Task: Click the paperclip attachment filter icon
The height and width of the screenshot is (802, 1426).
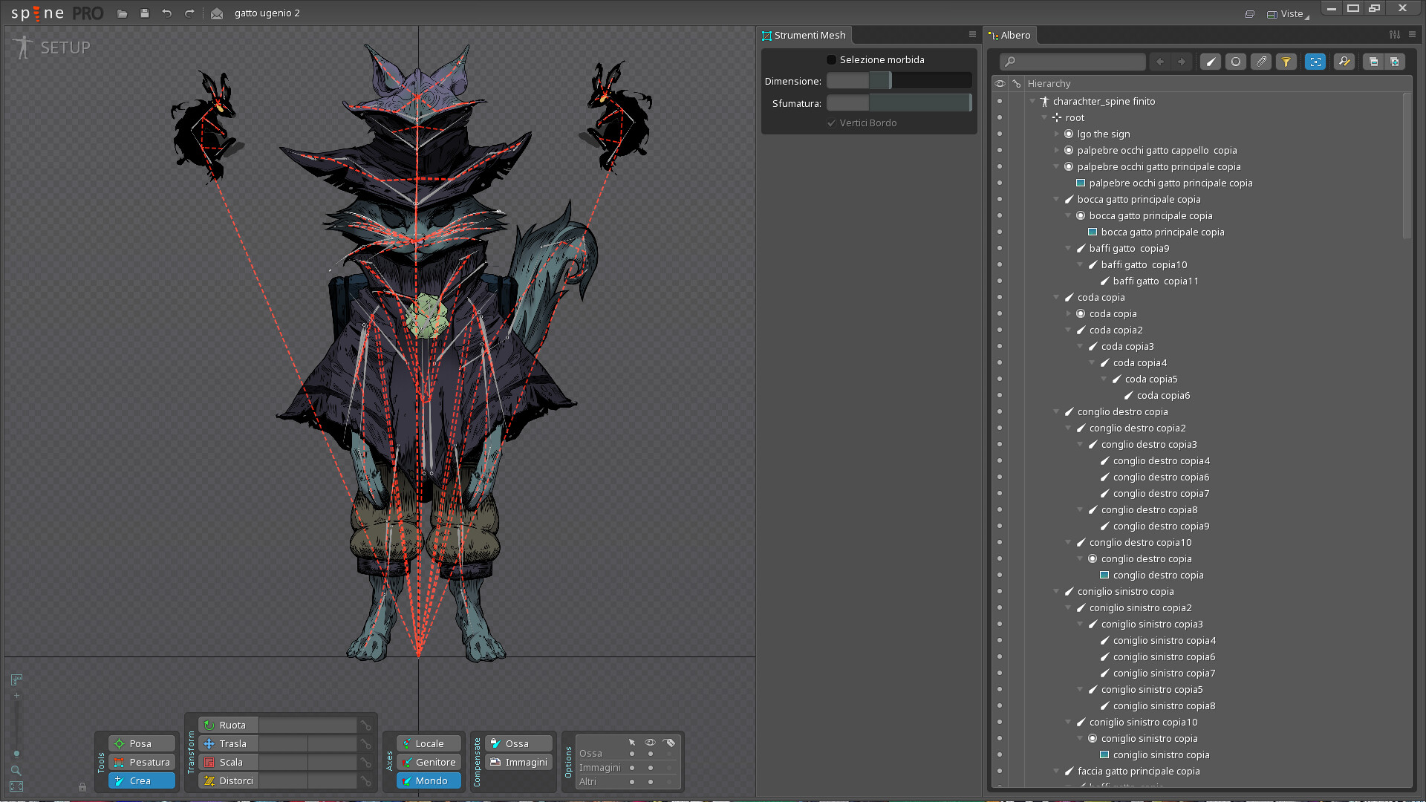Action: (1261, 62)
